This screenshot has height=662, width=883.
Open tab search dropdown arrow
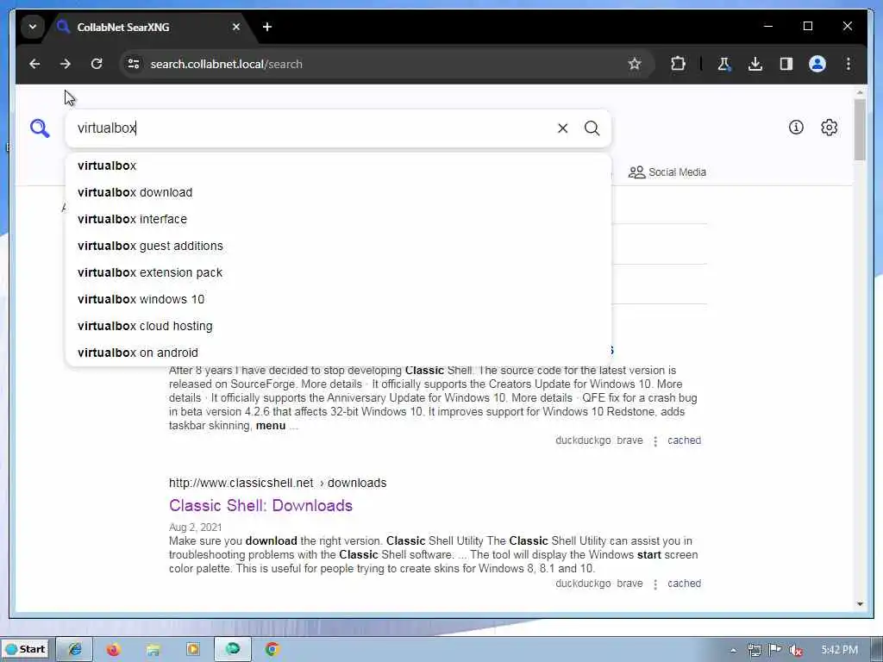click(33, 27)
